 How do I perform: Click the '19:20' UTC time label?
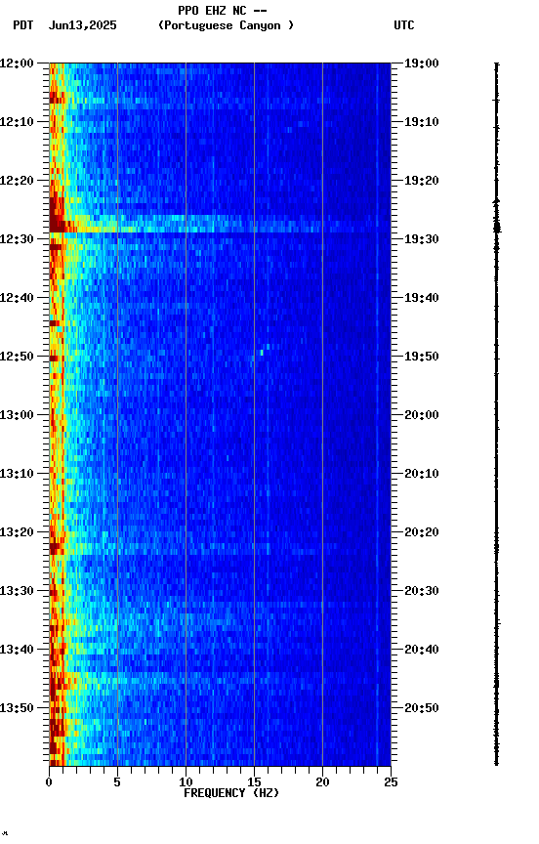[422, 181]
